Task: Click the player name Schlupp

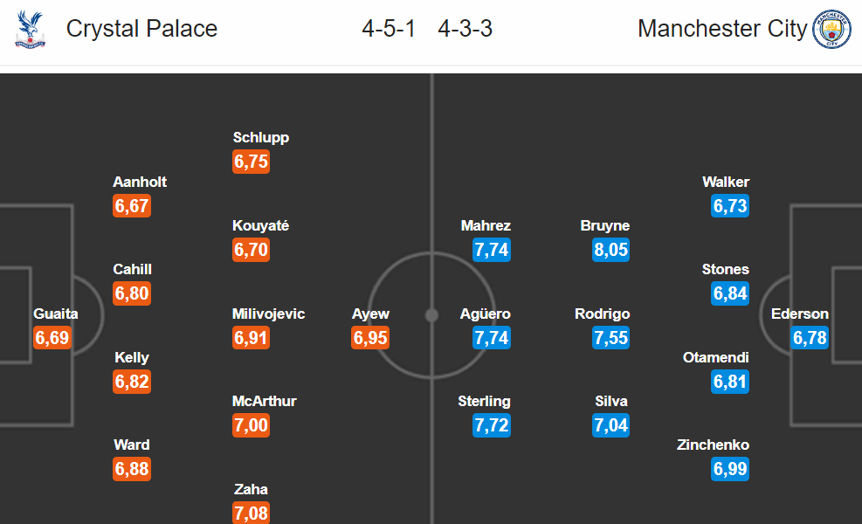Action: coord(260,137)
